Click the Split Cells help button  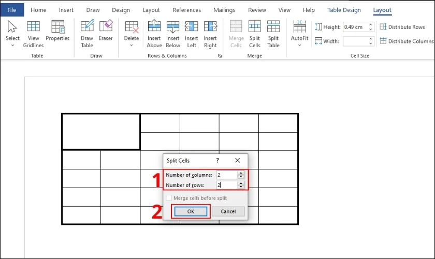click(x=218, y=161)
